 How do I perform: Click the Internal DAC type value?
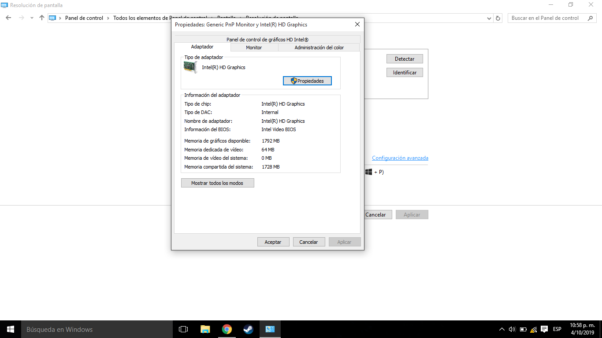point(270,112)
